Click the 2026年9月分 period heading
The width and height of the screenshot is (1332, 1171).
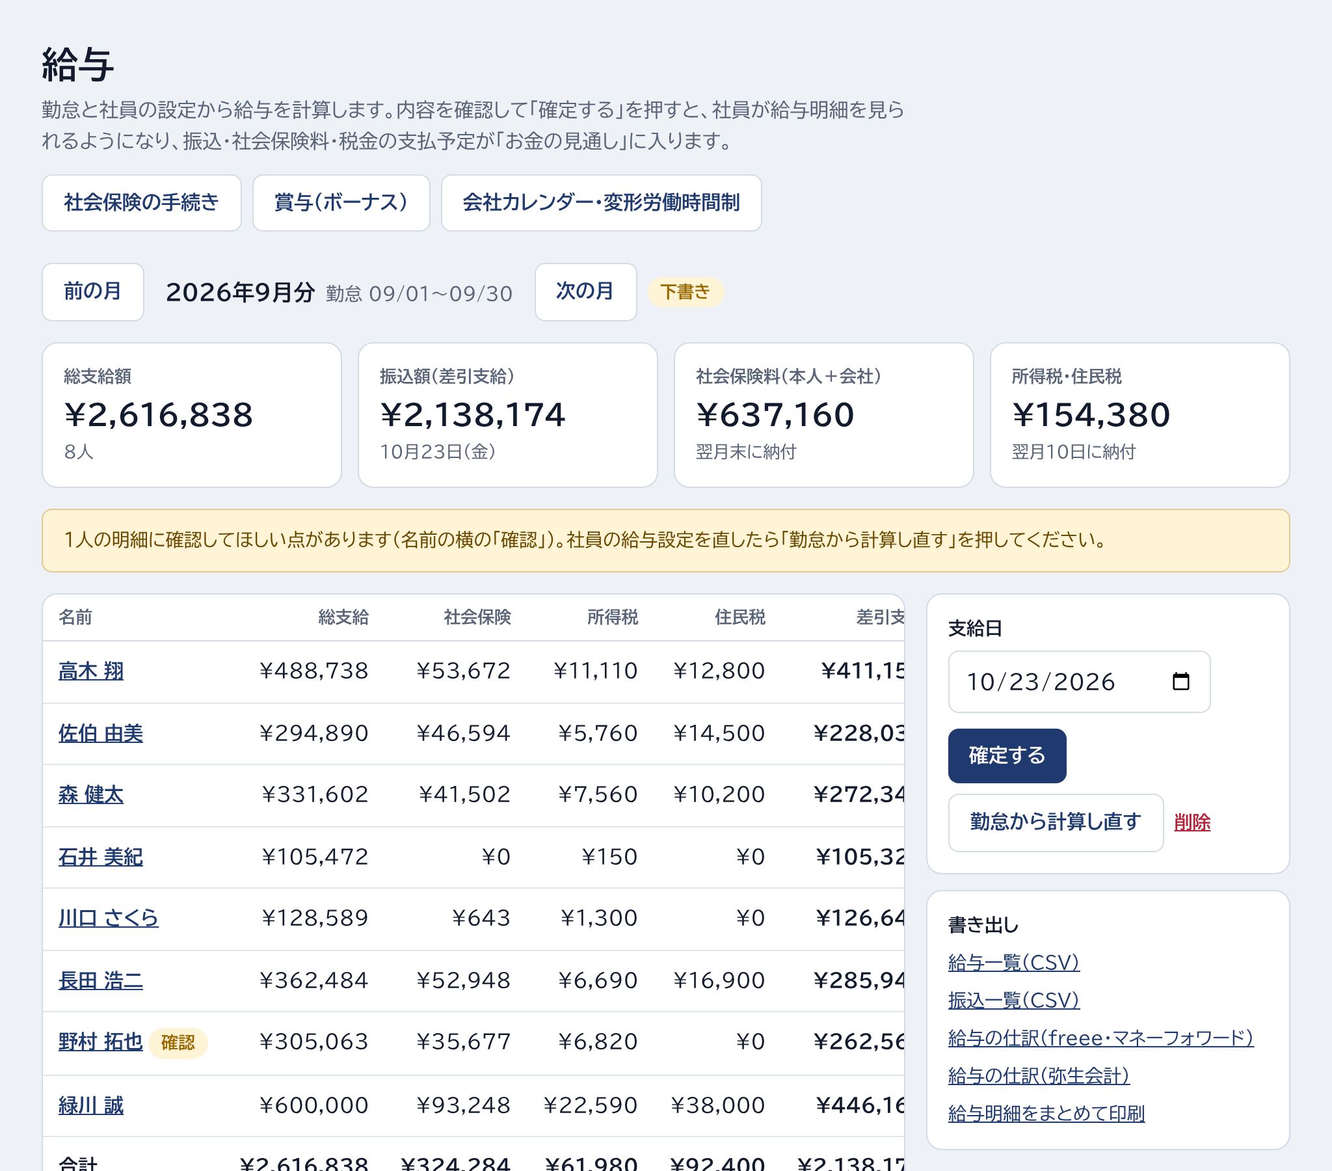pyautogui.click(x=241, y=292)
